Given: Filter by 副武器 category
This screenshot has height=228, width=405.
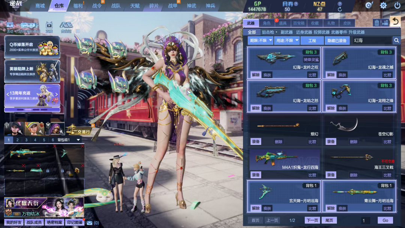Looking at the screenshot, I should click(x=287, y=32).
